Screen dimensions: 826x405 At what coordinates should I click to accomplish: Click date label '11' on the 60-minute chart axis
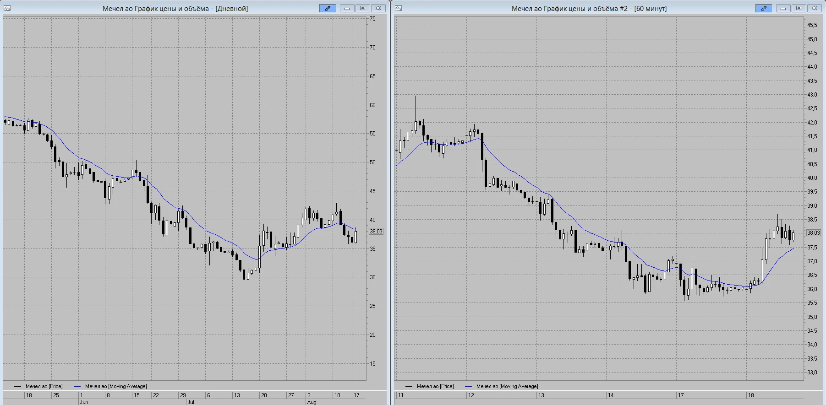[401, 395]
